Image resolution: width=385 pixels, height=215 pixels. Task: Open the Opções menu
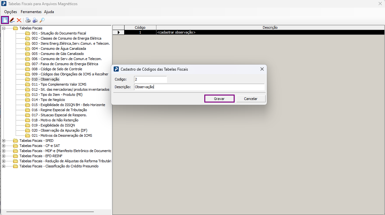[11, 12]
